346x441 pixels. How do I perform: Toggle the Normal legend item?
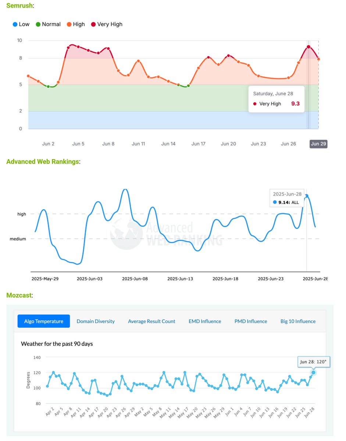(x=48, y=24)
